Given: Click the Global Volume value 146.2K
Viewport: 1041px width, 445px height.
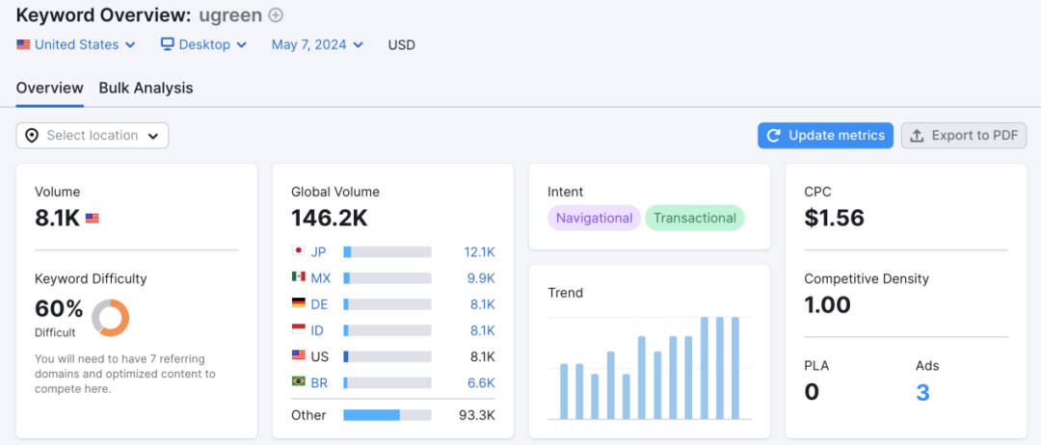Looking at the screenshot, I should (330, 218).
